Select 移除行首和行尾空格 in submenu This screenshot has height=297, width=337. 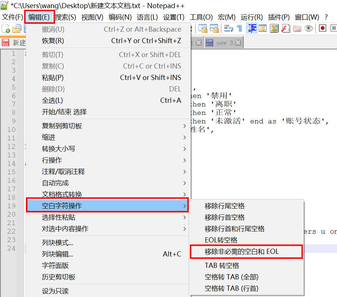pyautogui.click(x=246, y=229)
